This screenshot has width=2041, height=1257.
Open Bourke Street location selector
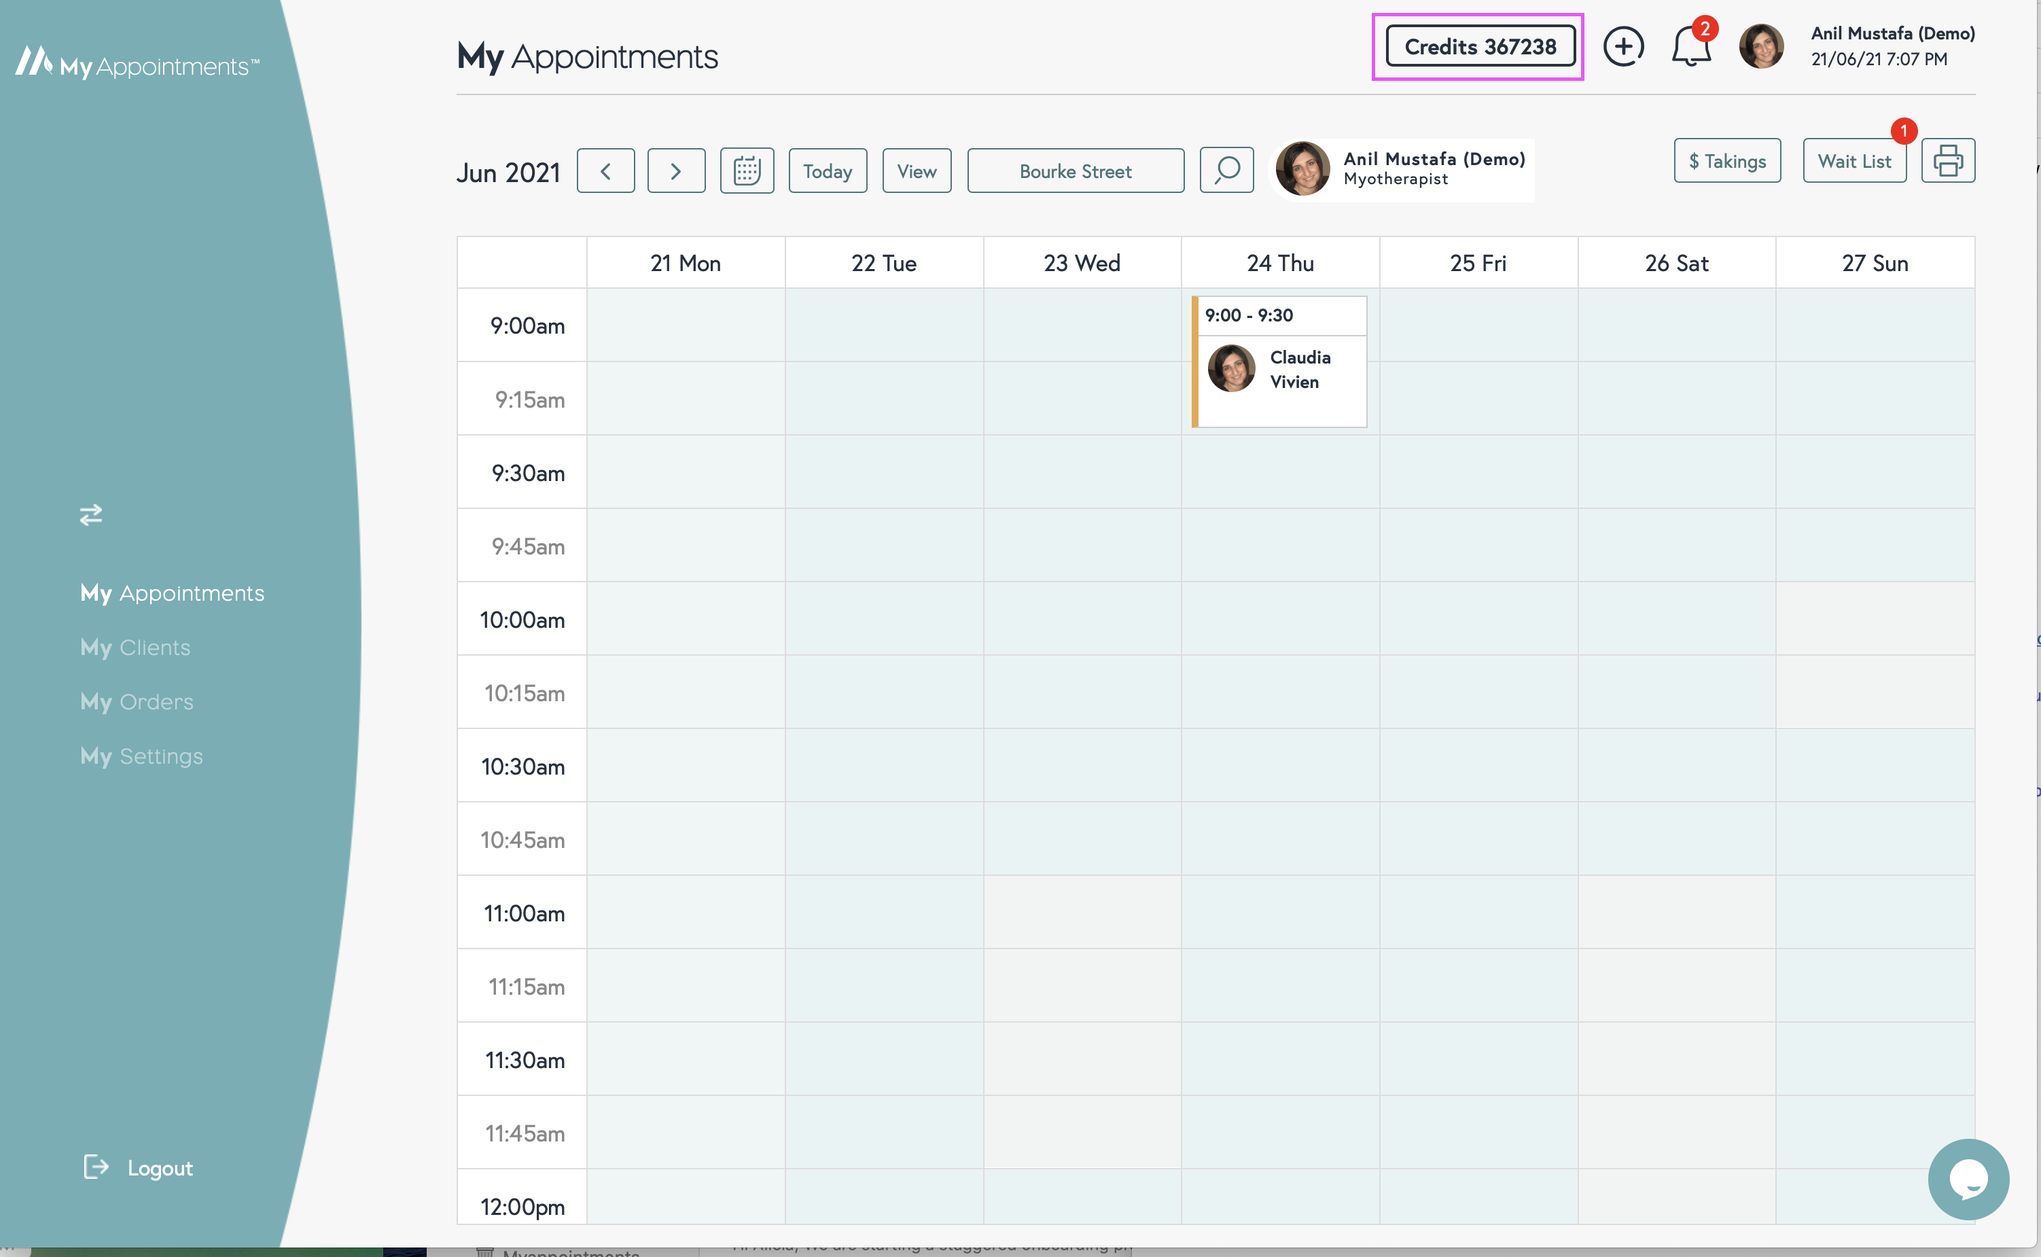[1075, 171]
